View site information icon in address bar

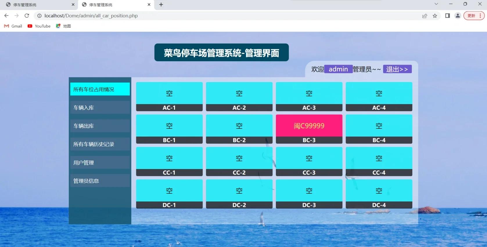pyautogui.click(x=39, y=16)
